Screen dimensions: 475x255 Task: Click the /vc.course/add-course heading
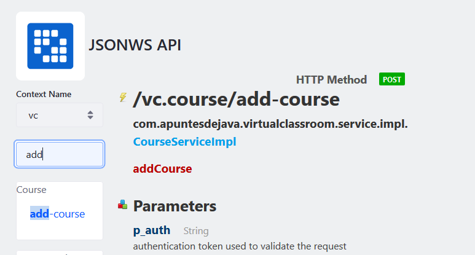click(x=237, y=99)
